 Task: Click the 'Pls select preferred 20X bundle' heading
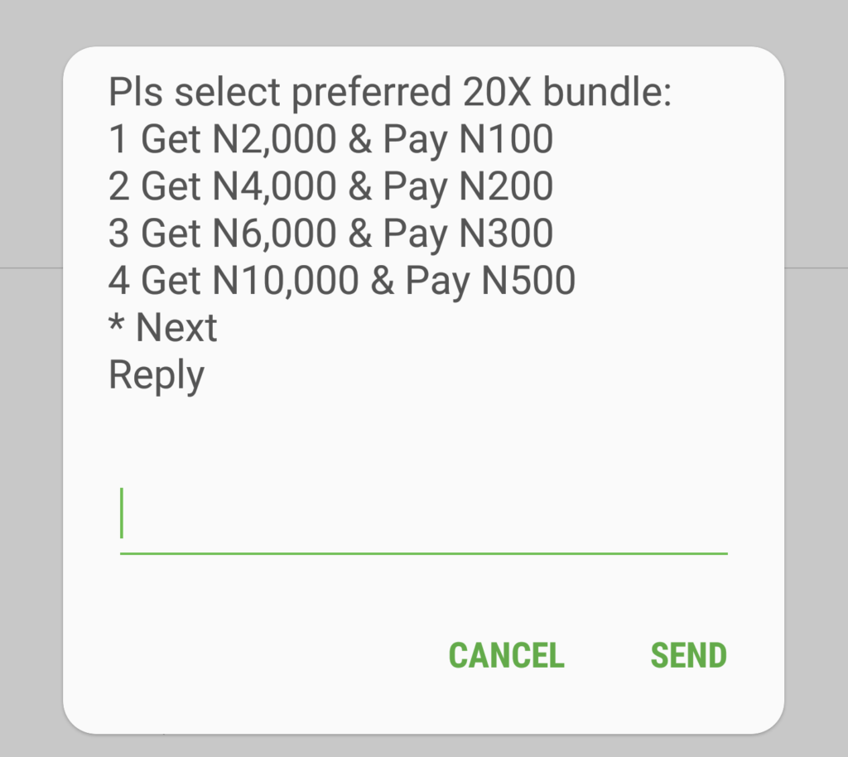click(389, 93)
